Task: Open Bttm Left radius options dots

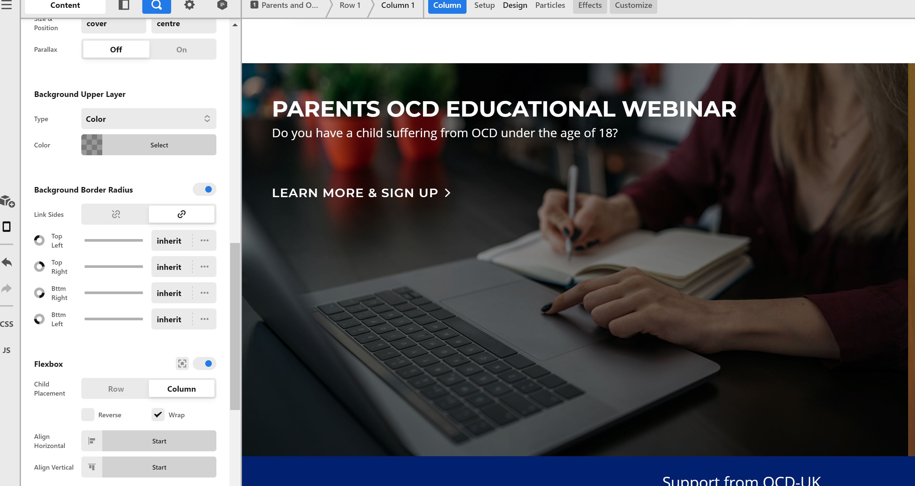Action: [205, 319]
